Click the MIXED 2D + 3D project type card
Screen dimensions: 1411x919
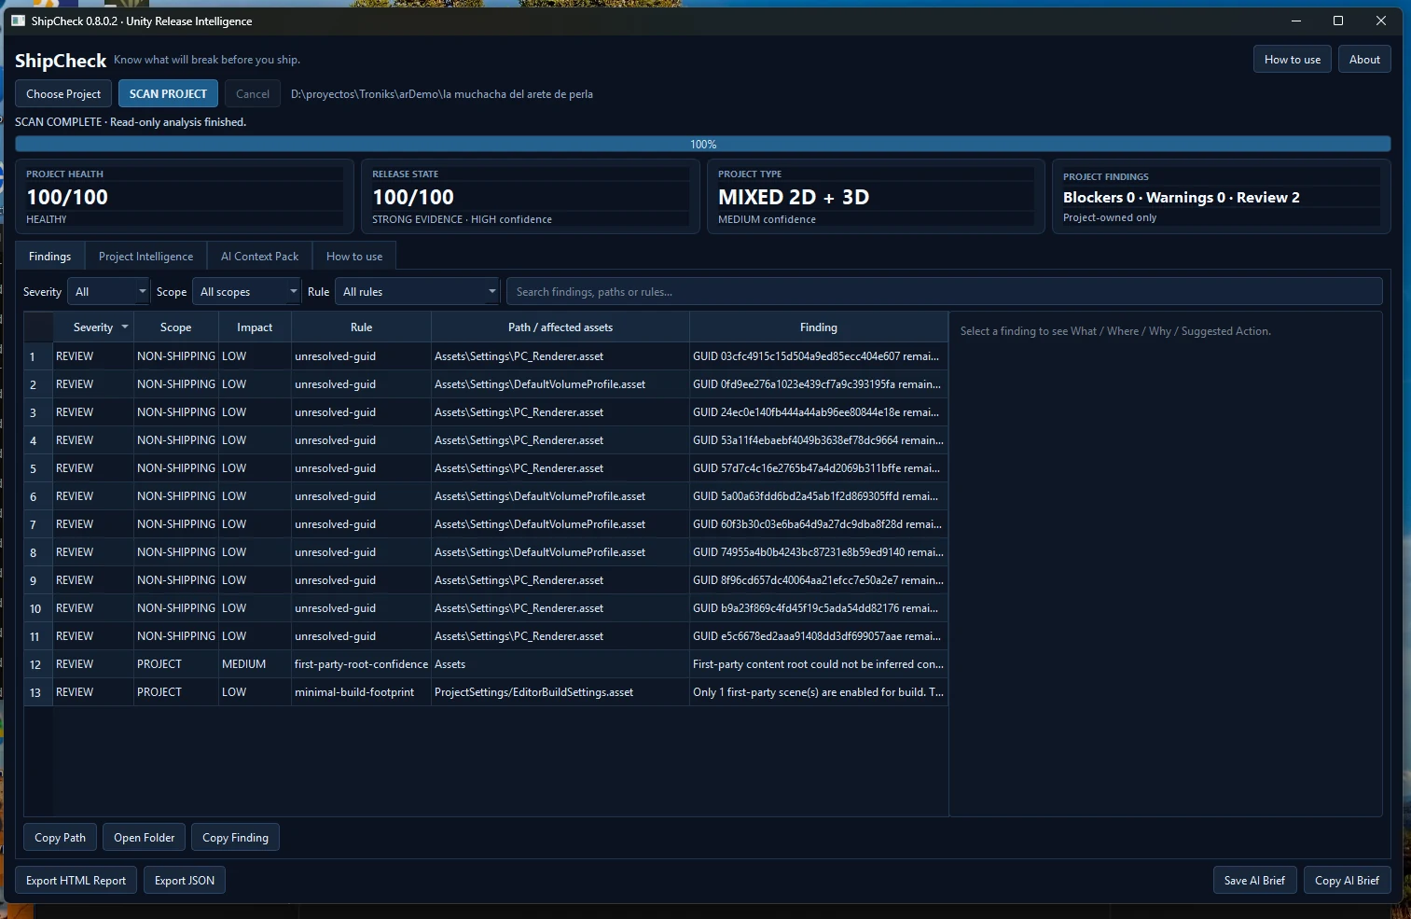pos(876,197)
